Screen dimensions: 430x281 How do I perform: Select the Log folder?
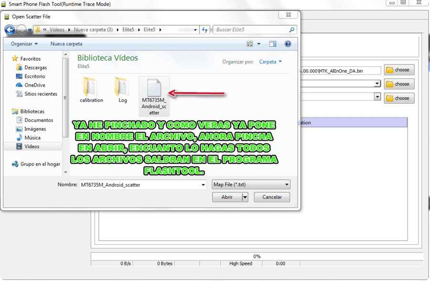tap(122, 90)
